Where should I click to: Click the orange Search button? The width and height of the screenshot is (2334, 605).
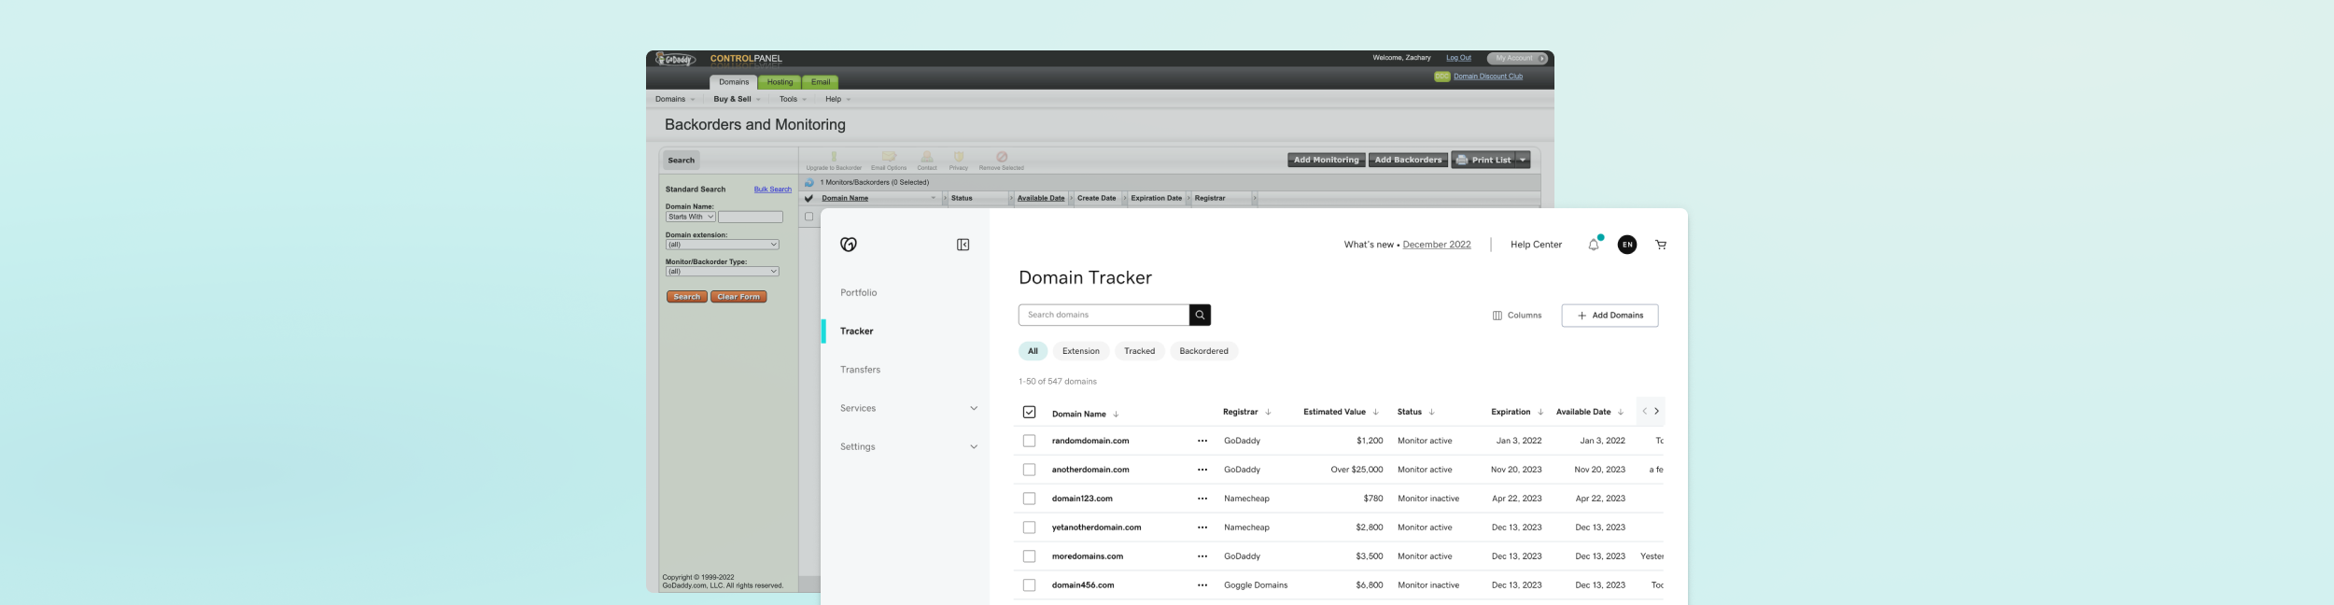click(x=686, y=297)
